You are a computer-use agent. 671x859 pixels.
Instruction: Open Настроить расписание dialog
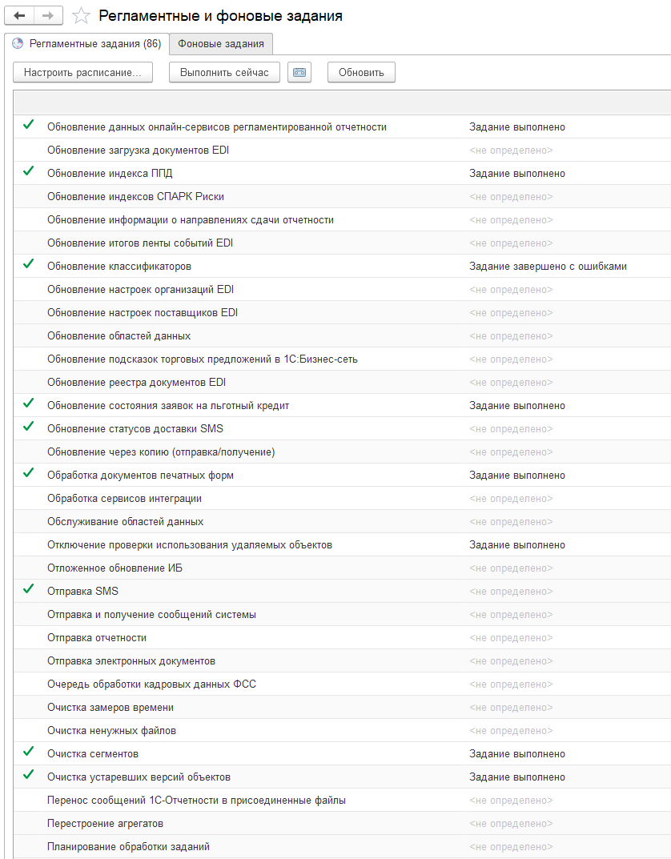click(x=82, y=72)
